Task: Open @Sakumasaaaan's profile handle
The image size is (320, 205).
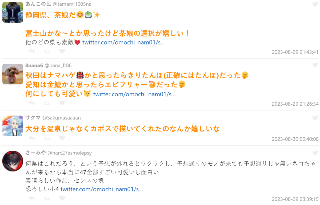Action: click(x=62, y=118)
